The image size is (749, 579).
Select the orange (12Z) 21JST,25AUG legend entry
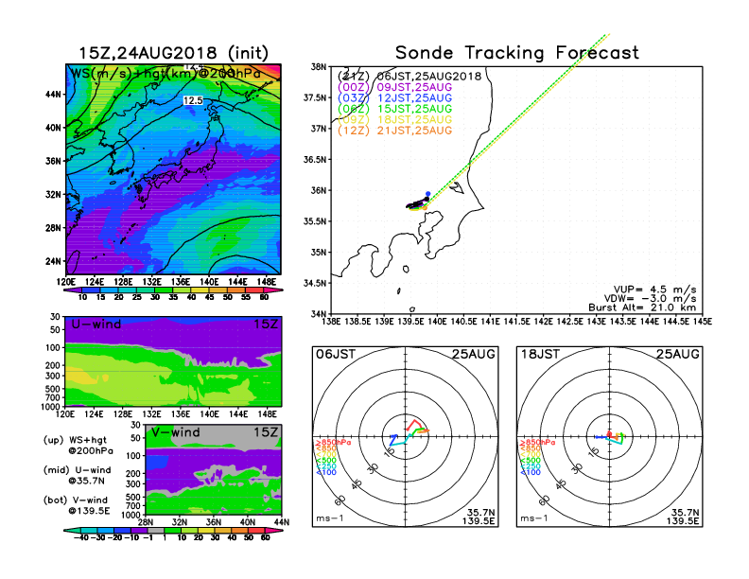coord(394,131)
